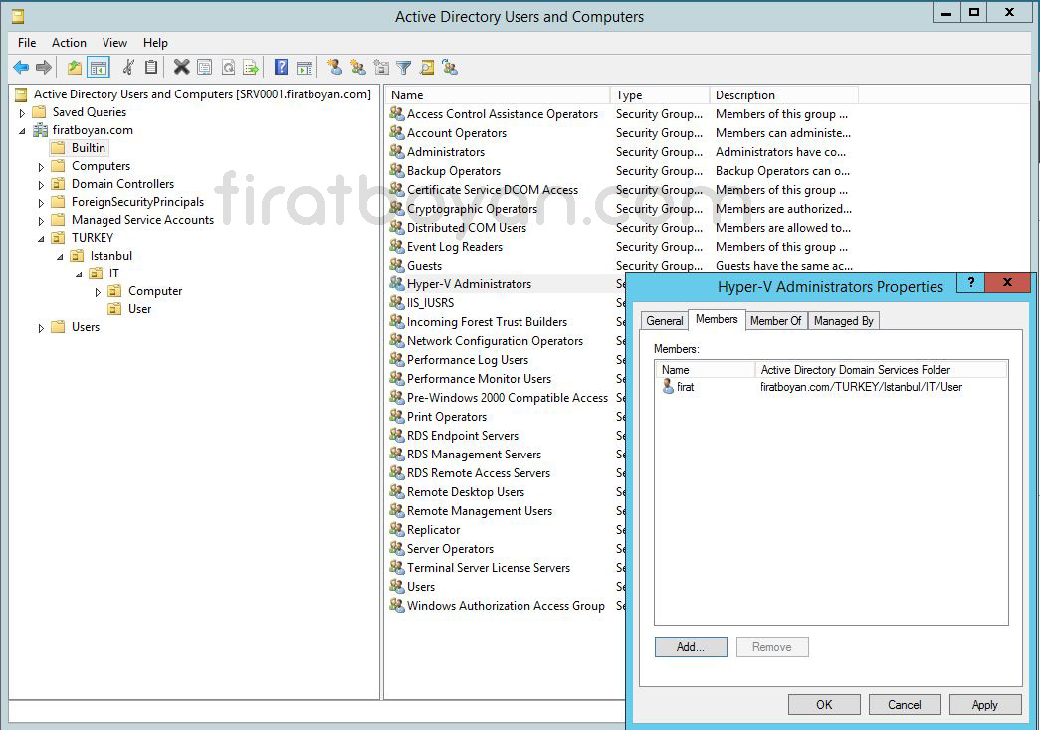This screenshot has height=730, width=1040.
Task: Open the Help menu
Action: coord(155,43)
